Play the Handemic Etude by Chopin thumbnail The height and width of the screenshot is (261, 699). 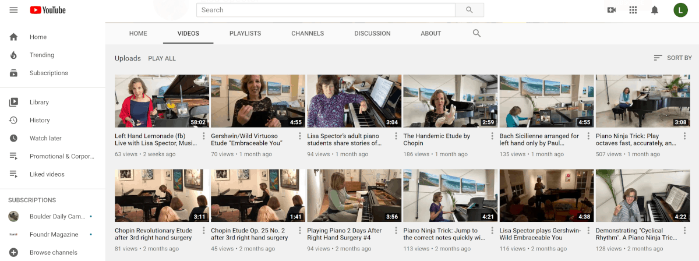(450, 101)
